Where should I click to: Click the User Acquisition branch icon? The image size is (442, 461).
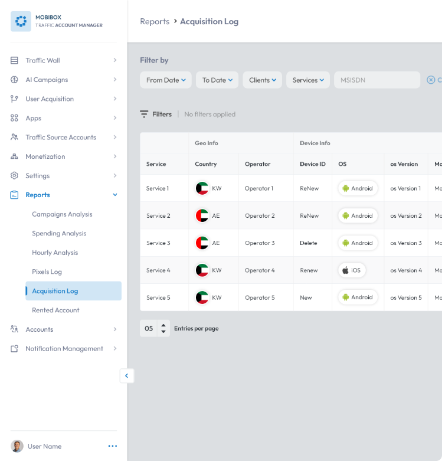point(14,99)
